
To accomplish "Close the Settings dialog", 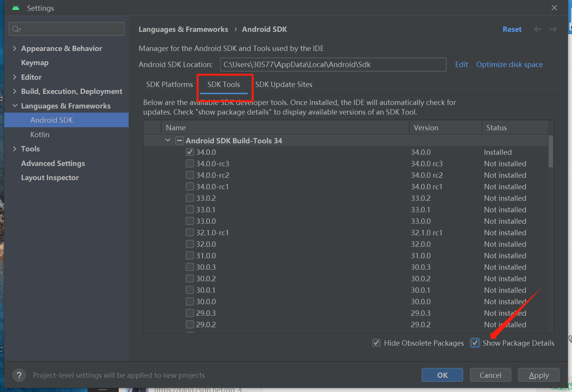I will pyautogui.click(x=554, y=8).
